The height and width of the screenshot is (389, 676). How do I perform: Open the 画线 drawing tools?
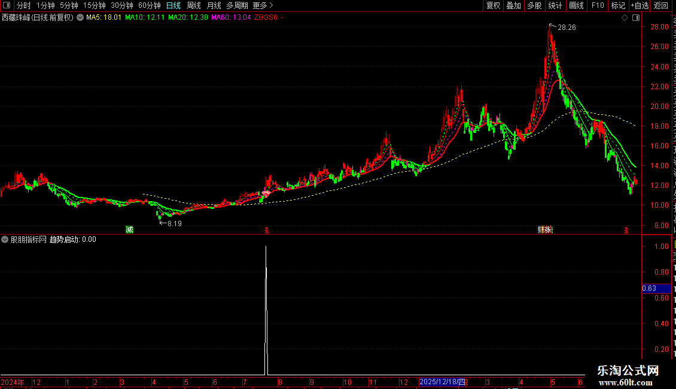tap(576, 5)
